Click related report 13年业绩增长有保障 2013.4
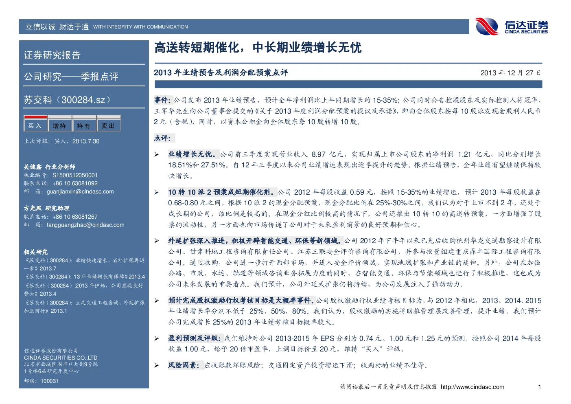Image resolution: width=571 pixels, height=404 pixels. [84, 277]
